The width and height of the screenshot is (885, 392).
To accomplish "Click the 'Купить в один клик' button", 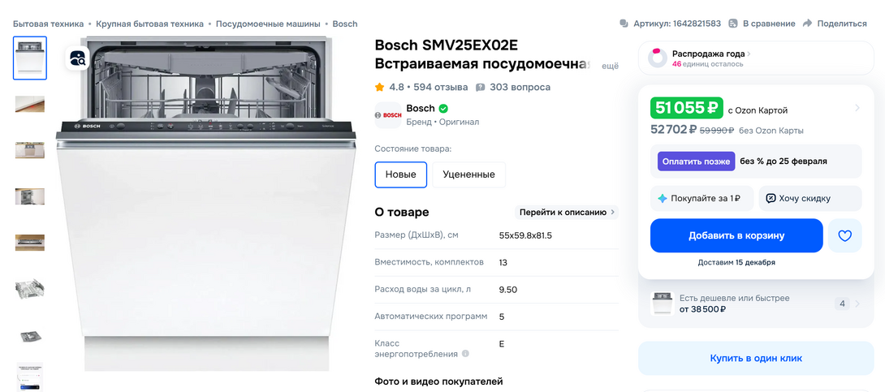I will click(x=755, y=358).
